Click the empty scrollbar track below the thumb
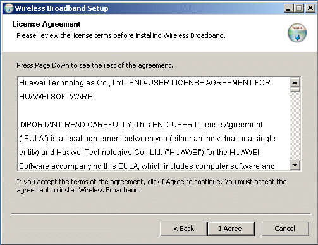The height and width of the screenshot is (245, 318). pos(295,127)
